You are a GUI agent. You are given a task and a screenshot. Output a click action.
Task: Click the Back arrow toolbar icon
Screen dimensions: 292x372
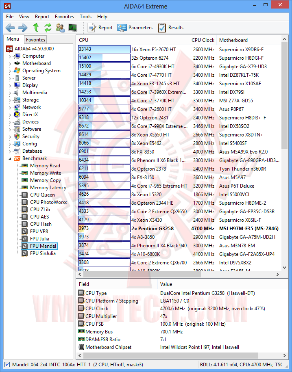pos(10,28)
